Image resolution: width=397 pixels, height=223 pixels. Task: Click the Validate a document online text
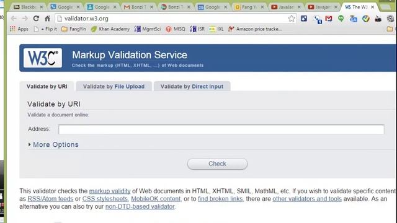tap(58, 115)
